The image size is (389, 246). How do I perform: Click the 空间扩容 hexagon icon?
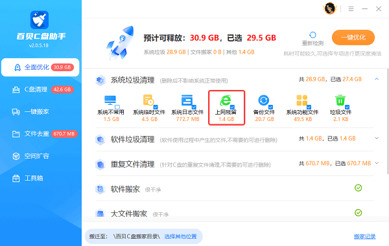(x=16, y=156)
